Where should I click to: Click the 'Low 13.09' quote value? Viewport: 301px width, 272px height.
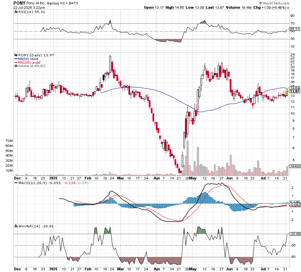pyautogui.click(x=195, y=7)
